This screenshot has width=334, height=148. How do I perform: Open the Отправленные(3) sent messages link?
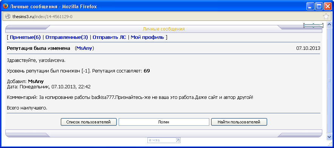click(66, 37)
